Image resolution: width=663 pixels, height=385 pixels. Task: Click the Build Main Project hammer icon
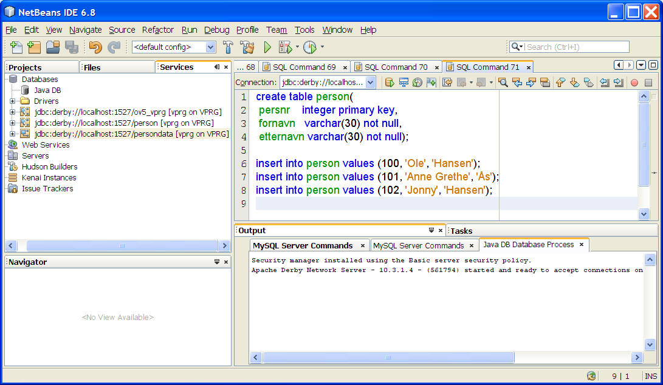[x=228, y=47]
